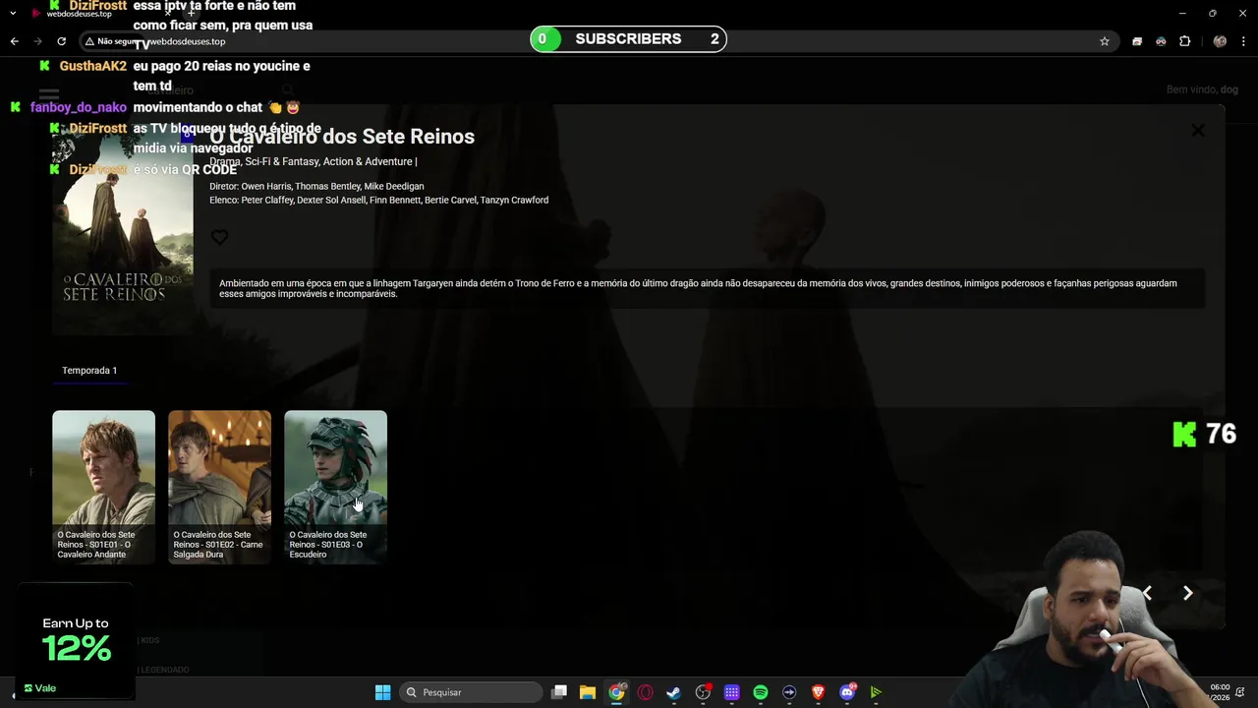Open episode S01E01 O Cavaleiro Andante thumbnail
1258x708 pixels.
point(103,487)
